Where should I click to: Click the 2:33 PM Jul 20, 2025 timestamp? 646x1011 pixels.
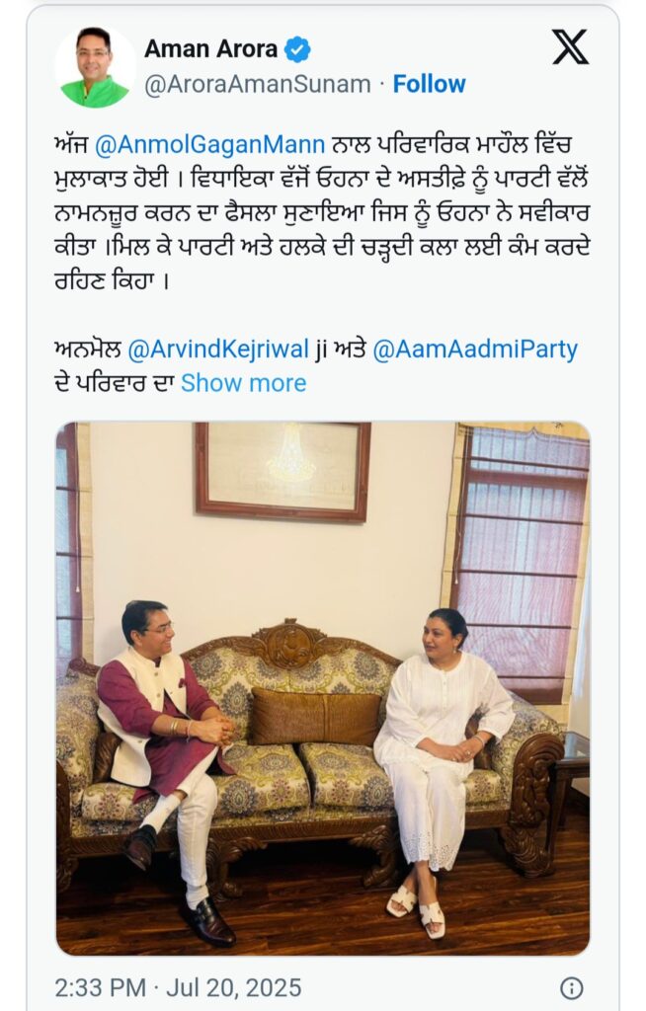click(x=178, y=987)
